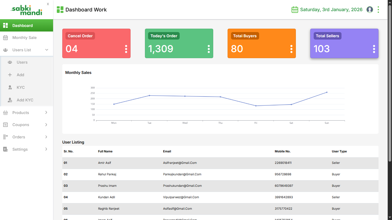Open Cancel Order card options menu
392x220 pixels.
pyautogui.click(x=126, y=49)
